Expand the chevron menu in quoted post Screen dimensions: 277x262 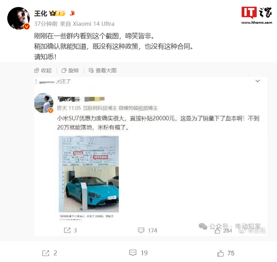(258, 81)
